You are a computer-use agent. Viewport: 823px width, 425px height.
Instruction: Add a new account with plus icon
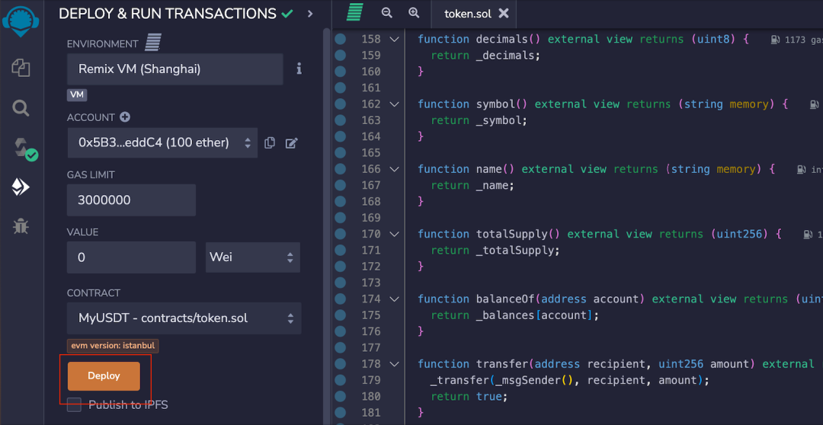click(124, 117)
